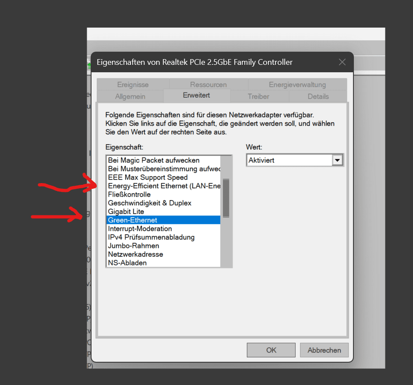The width and height of the screenshot is (413, 385).
Task: Click the property list scrollbar thumb
Action: pos(226,198)
